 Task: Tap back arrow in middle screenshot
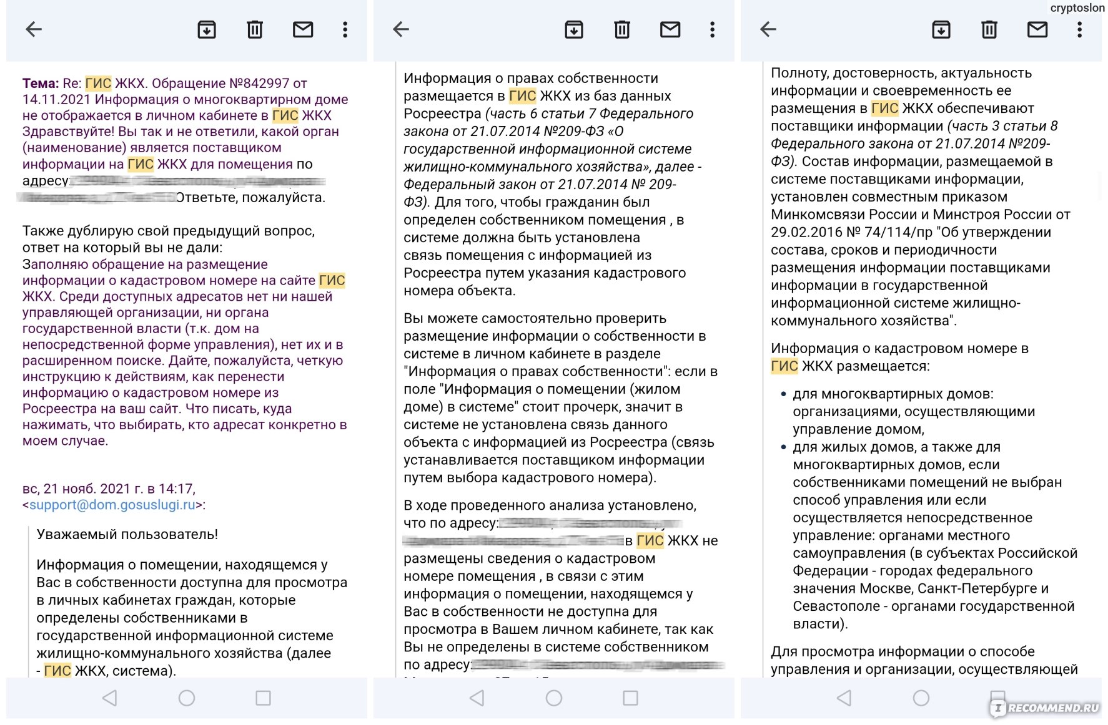(x=401, y=29)
